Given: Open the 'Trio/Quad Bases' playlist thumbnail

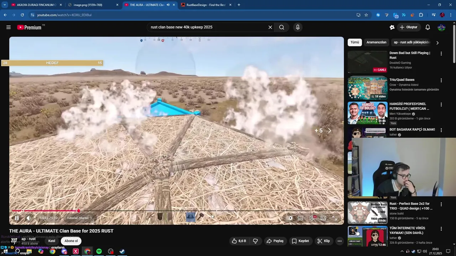Looking at the screenshot, I should 367,88.
